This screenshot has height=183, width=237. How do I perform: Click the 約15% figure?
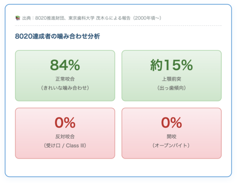[171, 66]
